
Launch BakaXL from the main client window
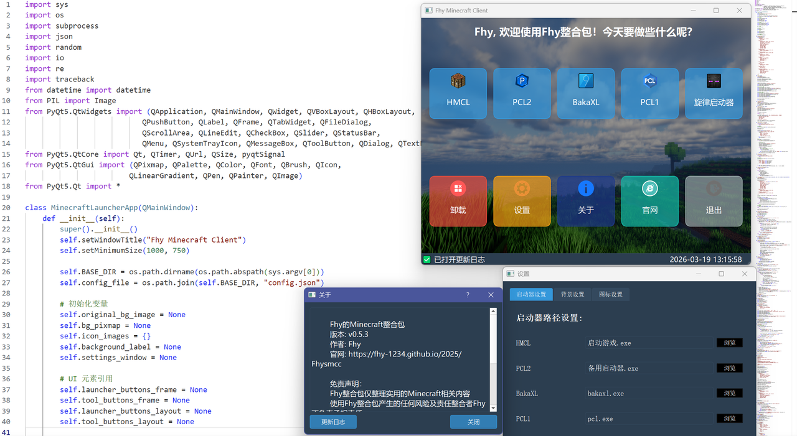586,93
